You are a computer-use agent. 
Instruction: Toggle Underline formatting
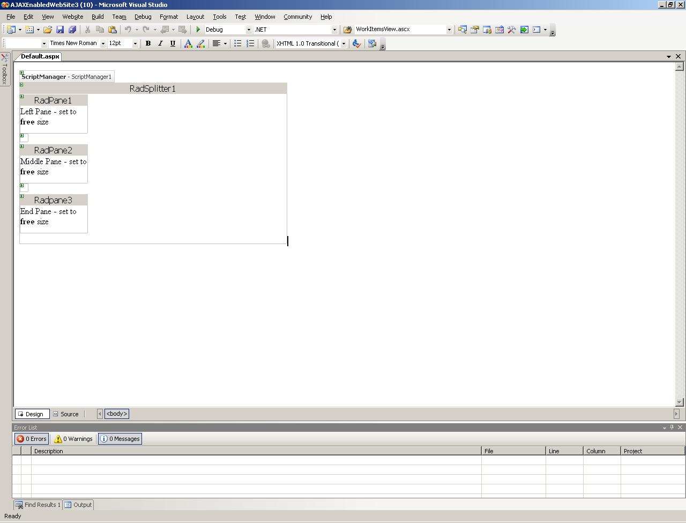[x=173, y=43]
